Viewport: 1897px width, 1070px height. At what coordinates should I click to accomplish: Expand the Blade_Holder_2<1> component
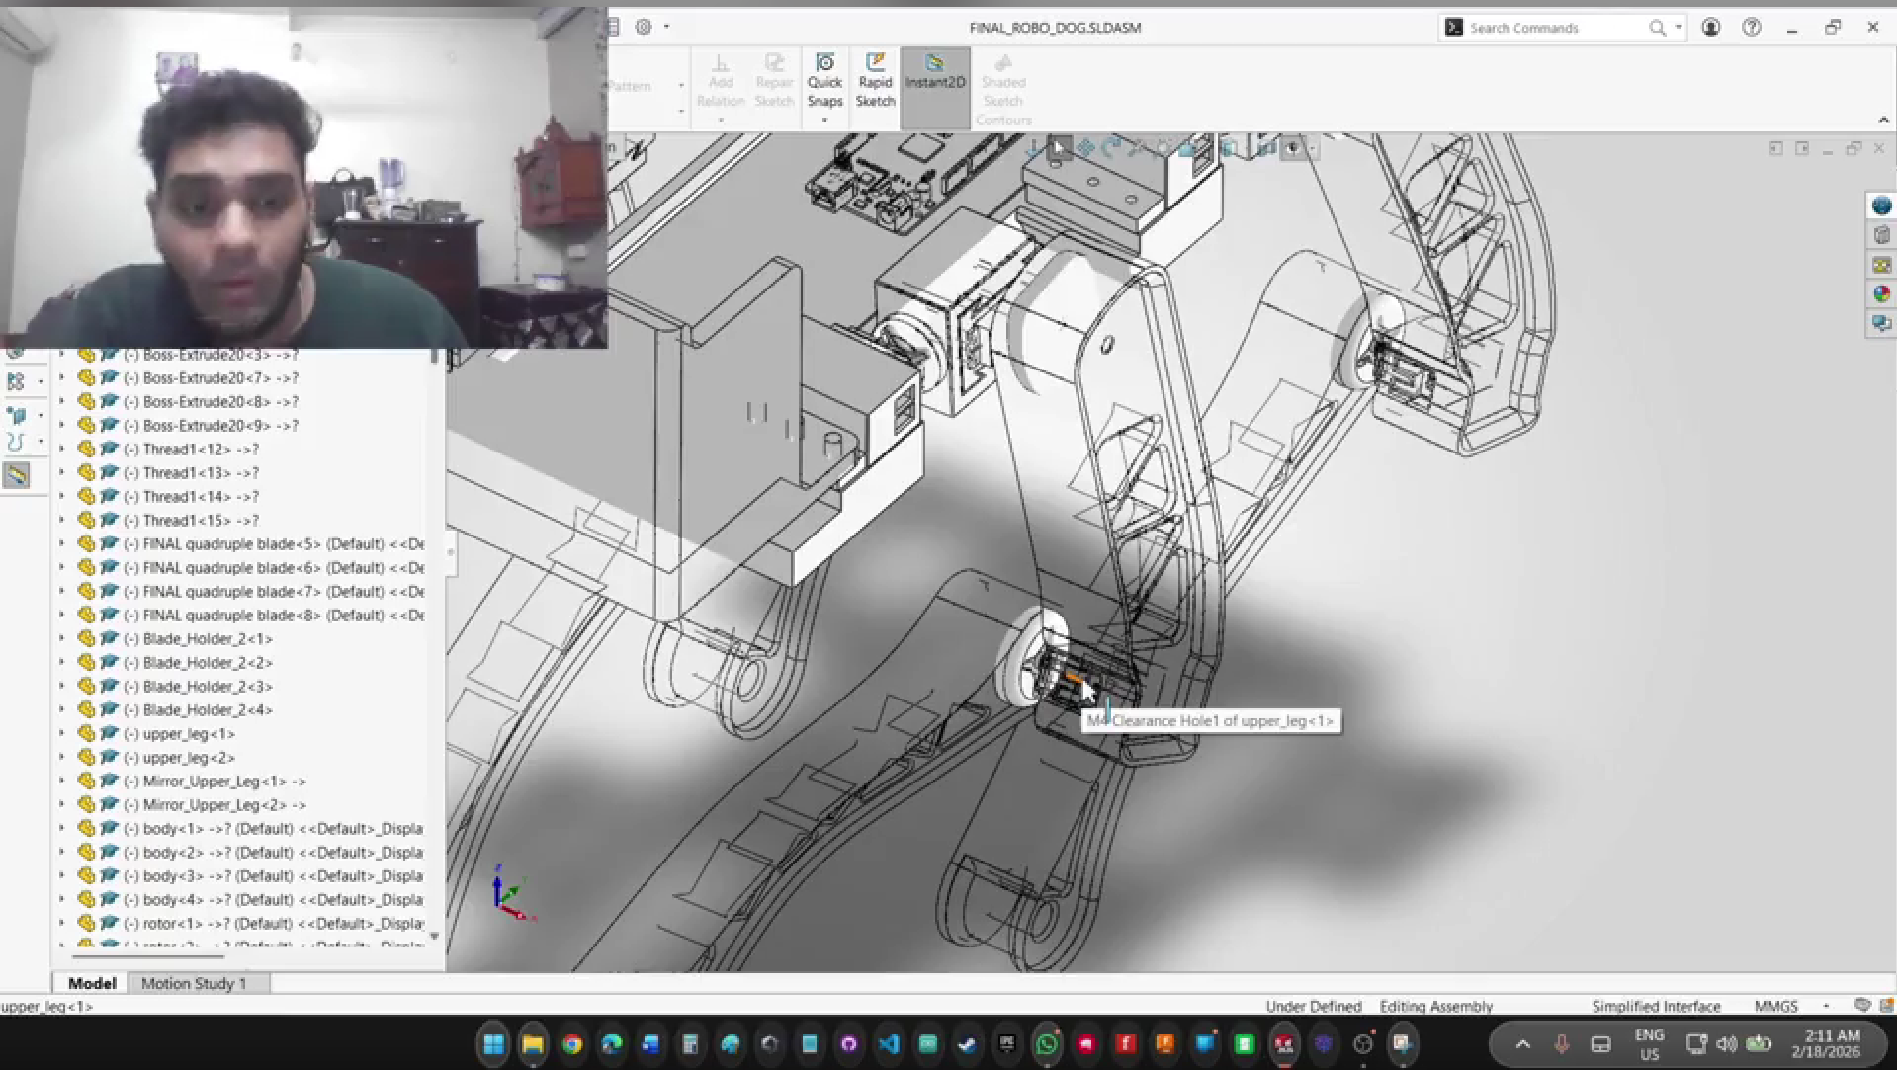[x=61, y=638]
